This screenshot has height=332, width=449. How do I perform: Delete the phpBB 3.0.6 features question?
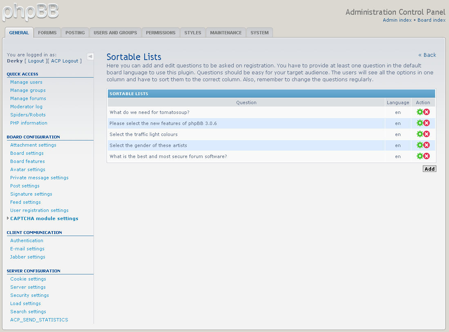tap(427, 123)
